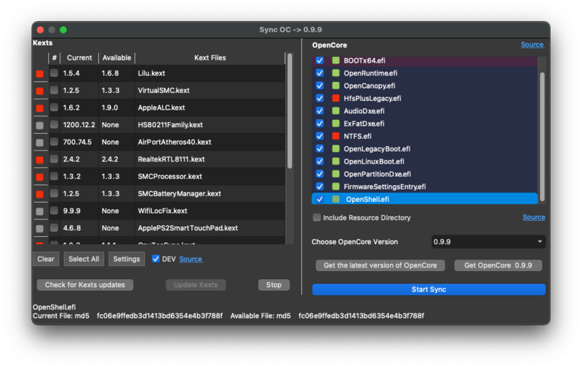Click the HS80211Family.kext file name
The width and height of the screenshot is (582, 367).
coord(170,125)
